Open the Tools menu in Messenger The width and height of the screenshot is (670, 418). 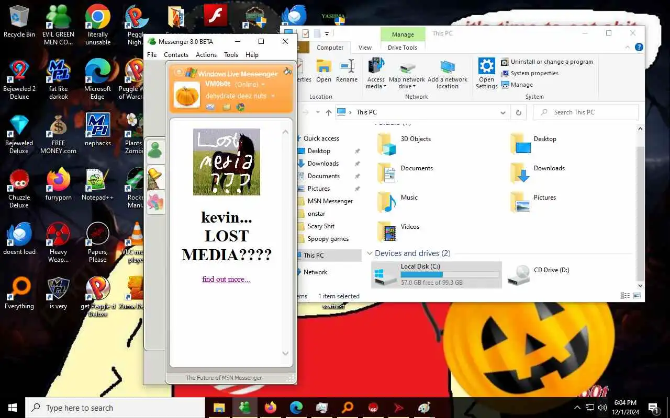click(x=231, y=55)
